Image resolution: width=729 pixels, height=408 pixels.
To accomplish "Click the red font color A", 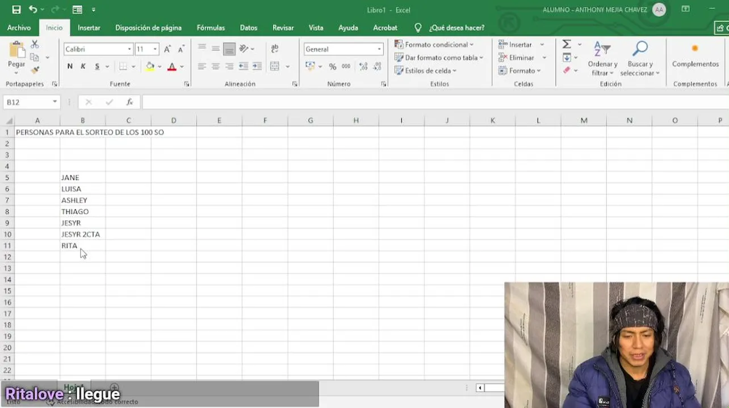I will point(172,66).
